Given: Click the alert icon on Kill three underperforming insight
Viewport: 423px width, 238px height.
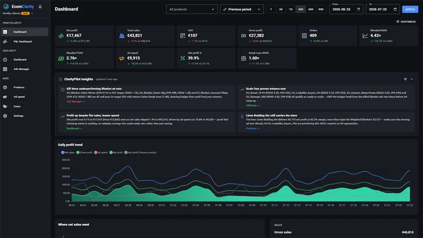Looking at the screenshot, I should pos(62,89).
